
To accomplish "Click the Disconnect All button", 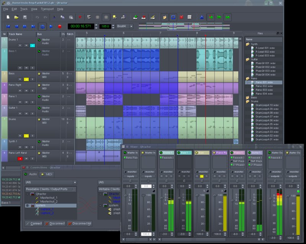I will point(79,223).
